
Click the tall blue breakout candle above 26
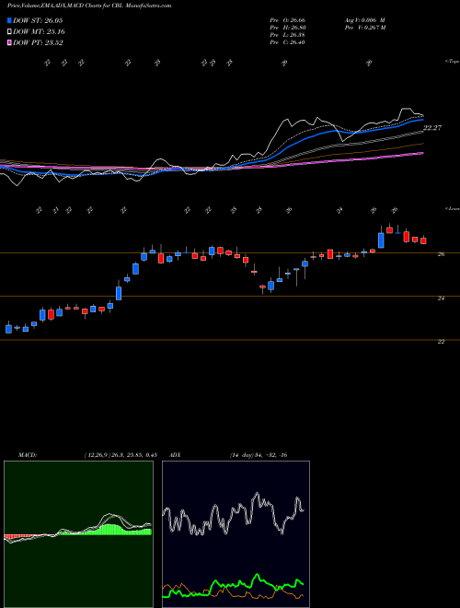[x=381, y=240]
